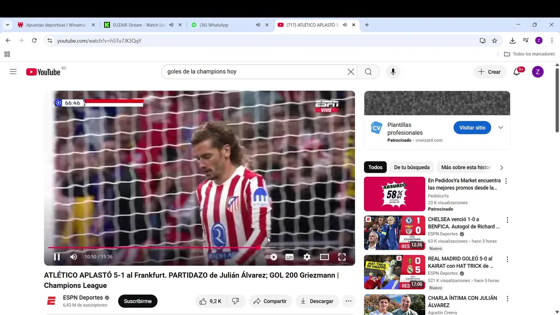The height and width of the screenshot is (315, 560).
Task: Share the video with Compartir
Action: [x=270, y=301]
